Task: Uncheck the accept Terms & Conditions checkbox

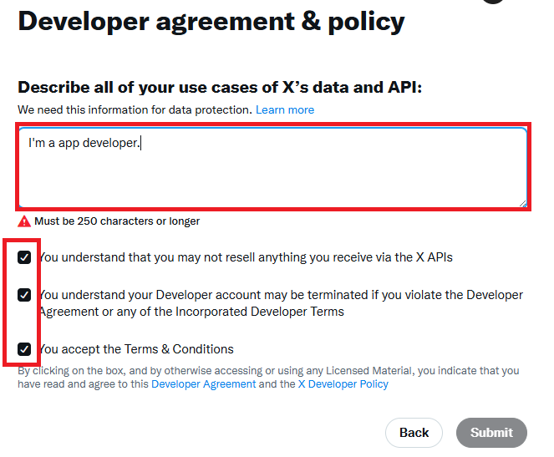Action: 24,349
